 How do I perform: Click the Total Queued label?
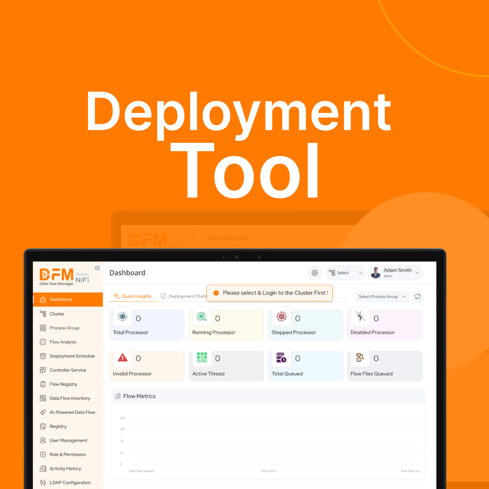(287, 374)
